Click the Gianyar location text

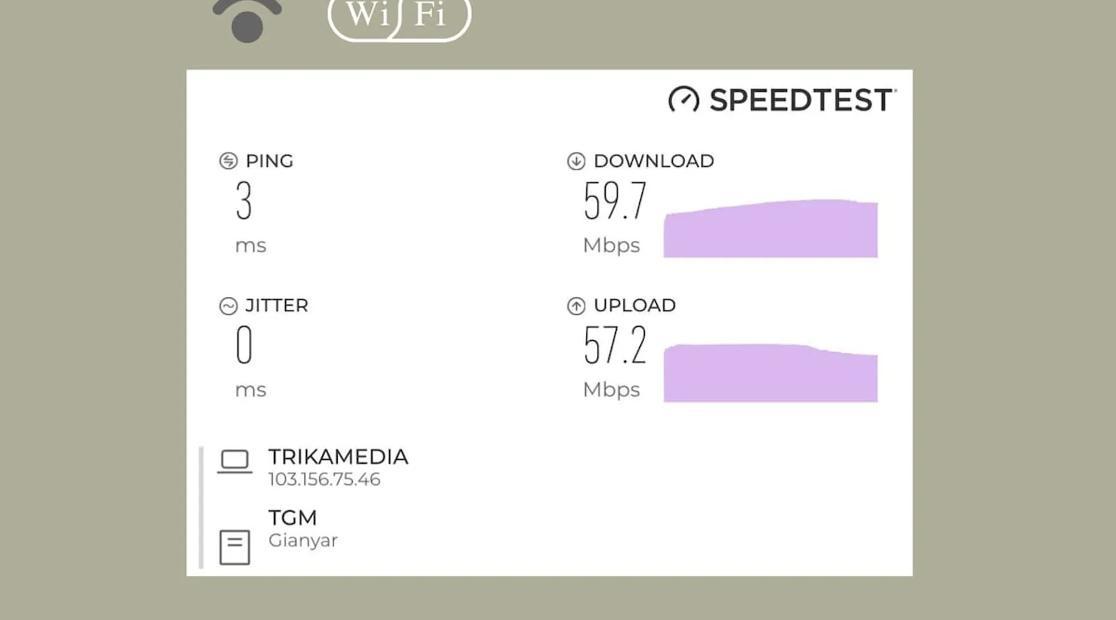point(303,541)
